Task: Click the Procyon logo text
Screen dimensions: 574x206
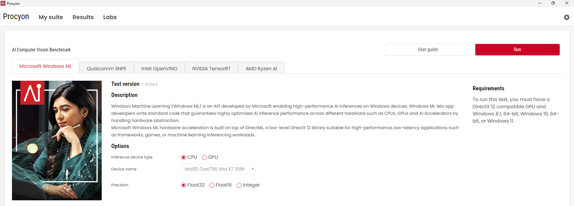Action: (x=16, y=17)
